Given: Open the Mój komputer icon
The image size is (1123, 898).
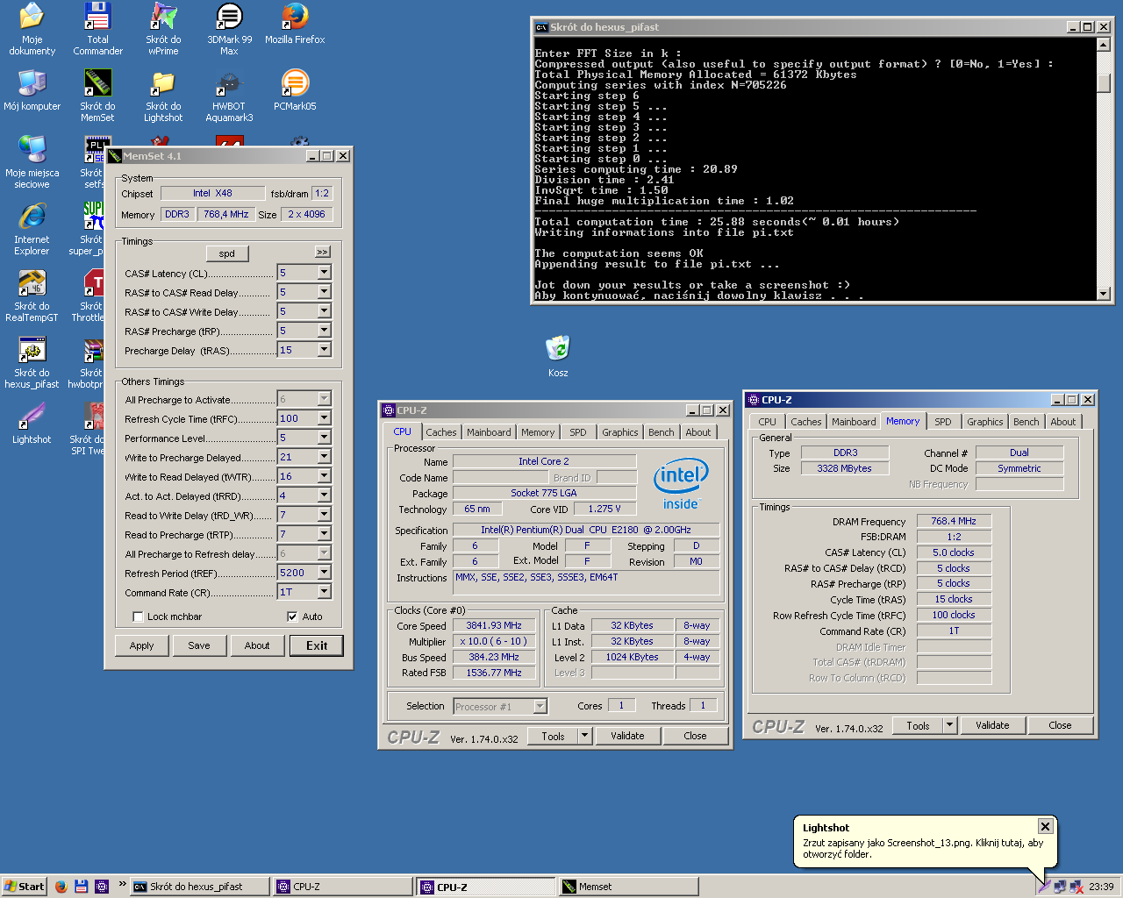Looking at the screenshot, I should click(32, 90).
